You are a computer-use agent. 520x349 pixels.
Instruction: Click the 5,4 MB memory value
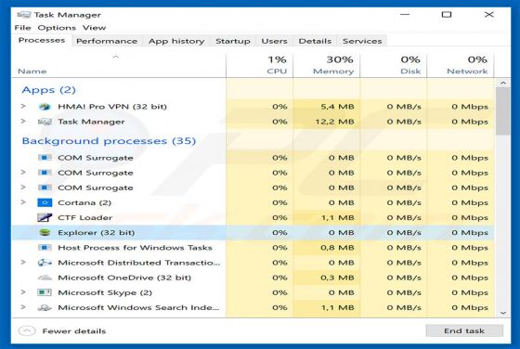[x=337, y=107]
